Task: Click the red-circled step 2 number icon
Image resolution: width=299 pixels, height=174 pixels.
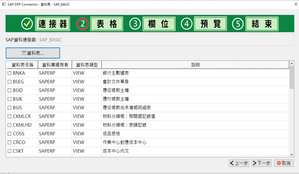Action: tap(82, 24)
